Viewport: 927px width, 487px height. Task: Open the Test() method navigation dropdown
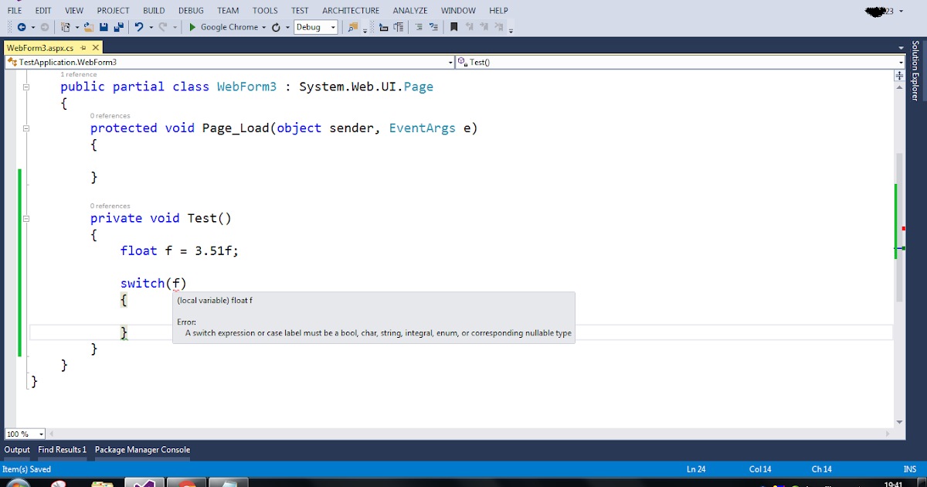[898, 62]
